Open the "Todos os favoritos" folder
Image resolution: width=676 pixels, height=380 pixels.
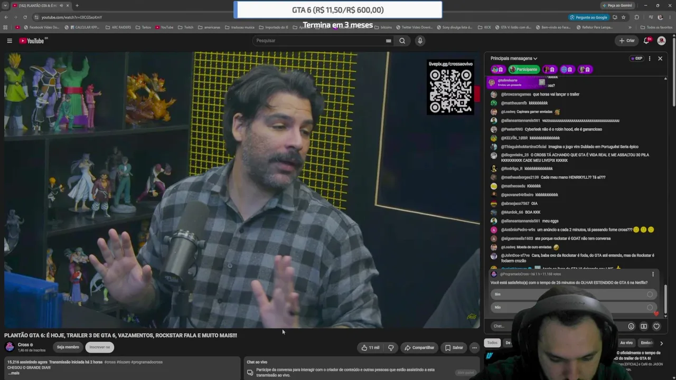pos(656,27)
